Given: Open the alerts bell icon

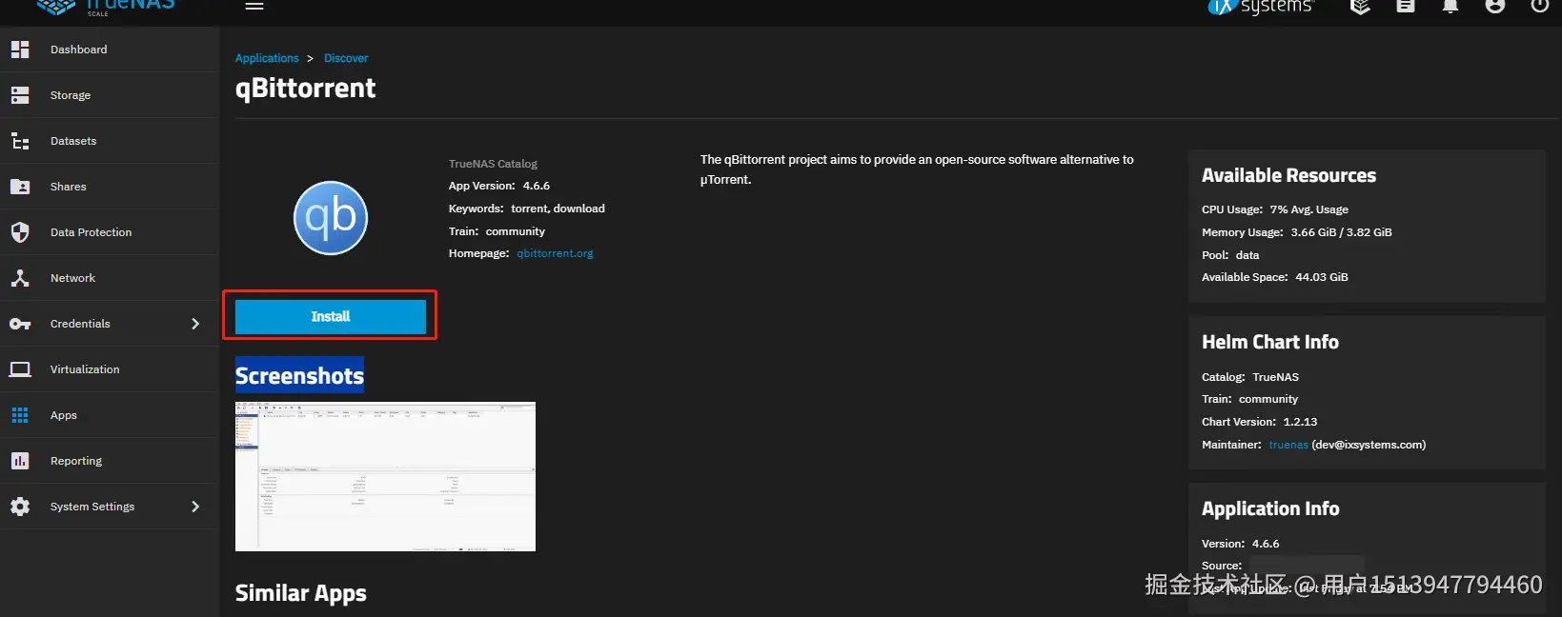Looking at the screenshot, I should 1450,6.
